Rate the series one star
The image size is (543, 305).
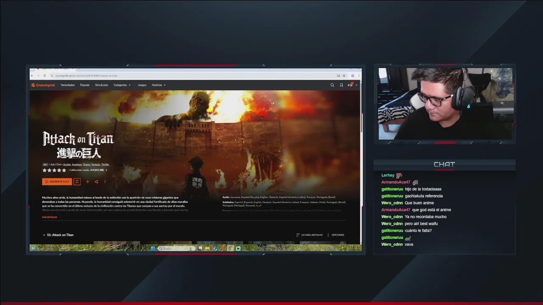(45, 170)
